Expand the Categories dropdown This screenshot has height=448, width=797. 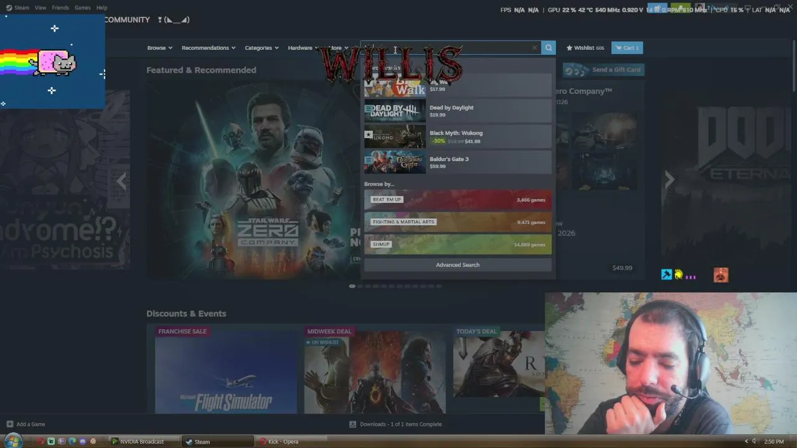262,48
